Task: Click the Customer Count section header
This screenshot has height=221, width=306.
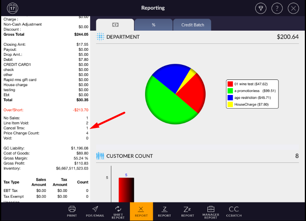Action: tap(130, 156)
